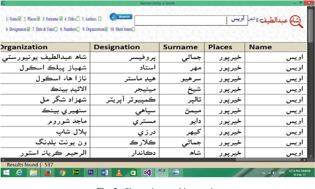
Task: Select the Designation cell سپاهي
Action: [125, 110]
